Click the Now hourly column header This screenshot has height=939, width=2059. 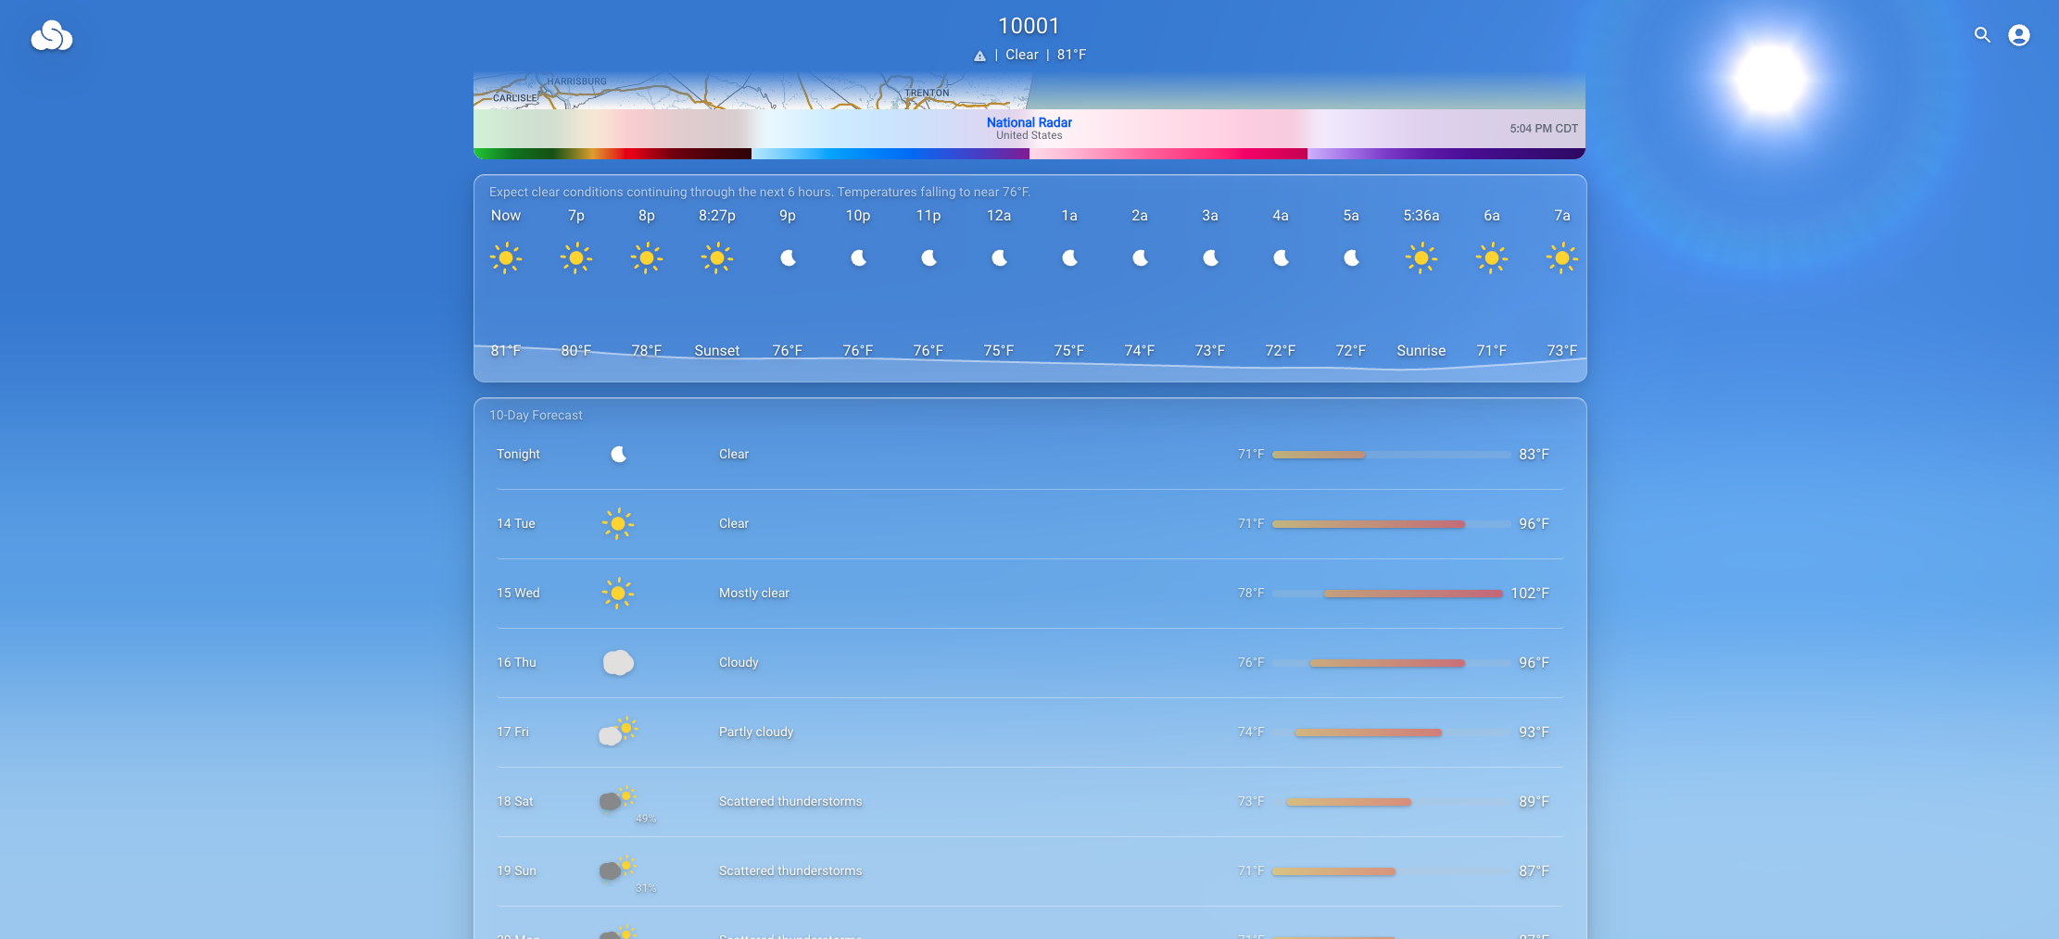506,216
